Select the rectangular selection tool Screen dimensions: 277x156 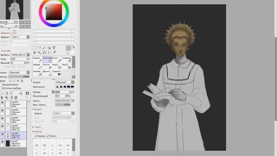click(x=35, y=48)
